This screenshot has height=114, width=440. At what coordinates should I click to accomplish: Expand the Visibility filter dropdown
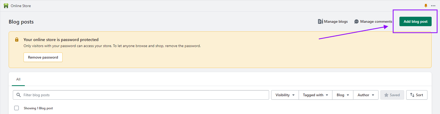pos(285,95)
